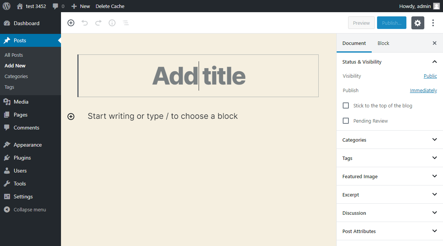Click the Publish… button
The image size is (443, 246).
[x=392, y=23]
